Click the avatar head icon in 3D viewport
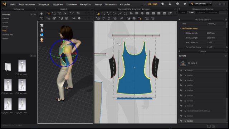The width and height of the screenshot is (229, 129). 42,40
